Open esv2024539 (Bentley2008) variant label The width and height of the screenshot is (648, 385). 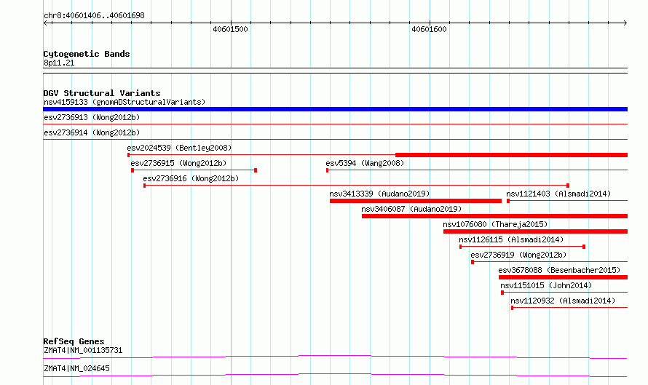(179, 148)
